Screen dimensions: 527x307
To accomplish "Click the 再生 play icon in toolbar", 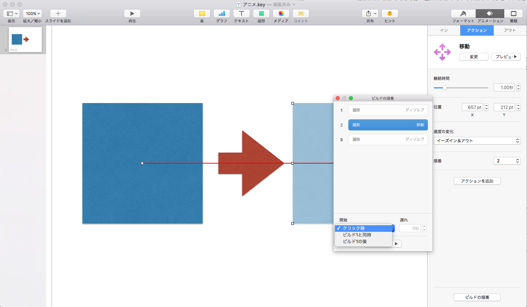I will [x=132, y=14].
